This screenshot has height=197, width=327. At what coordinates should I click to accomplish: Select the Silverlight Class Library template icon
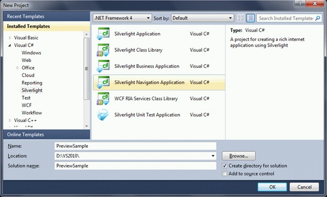[x=103, y=50]
